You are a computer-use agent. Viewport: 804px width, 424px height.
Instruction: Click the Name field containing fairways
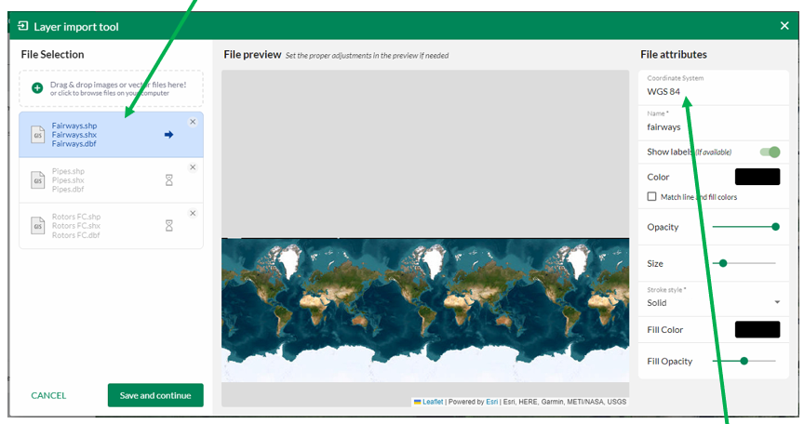(x=714, y=123)
